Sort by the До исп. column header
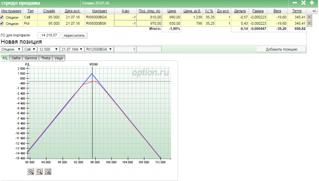319x181 pixels. (223, 11)
